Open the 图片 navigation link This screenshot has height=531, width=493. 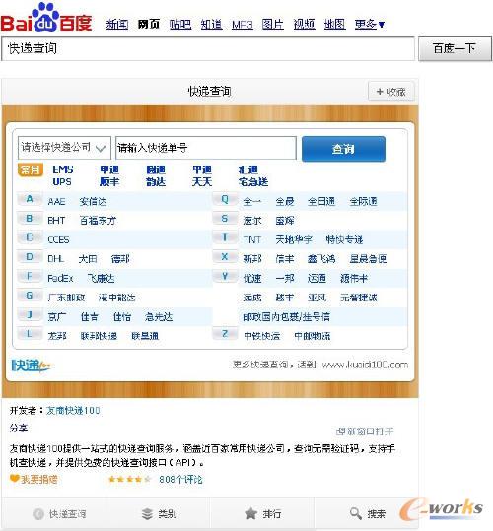(273, 24)
